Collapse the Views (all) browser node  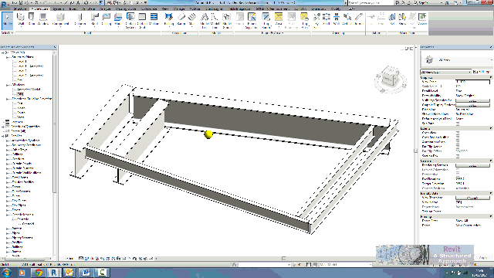pos(3,53)
